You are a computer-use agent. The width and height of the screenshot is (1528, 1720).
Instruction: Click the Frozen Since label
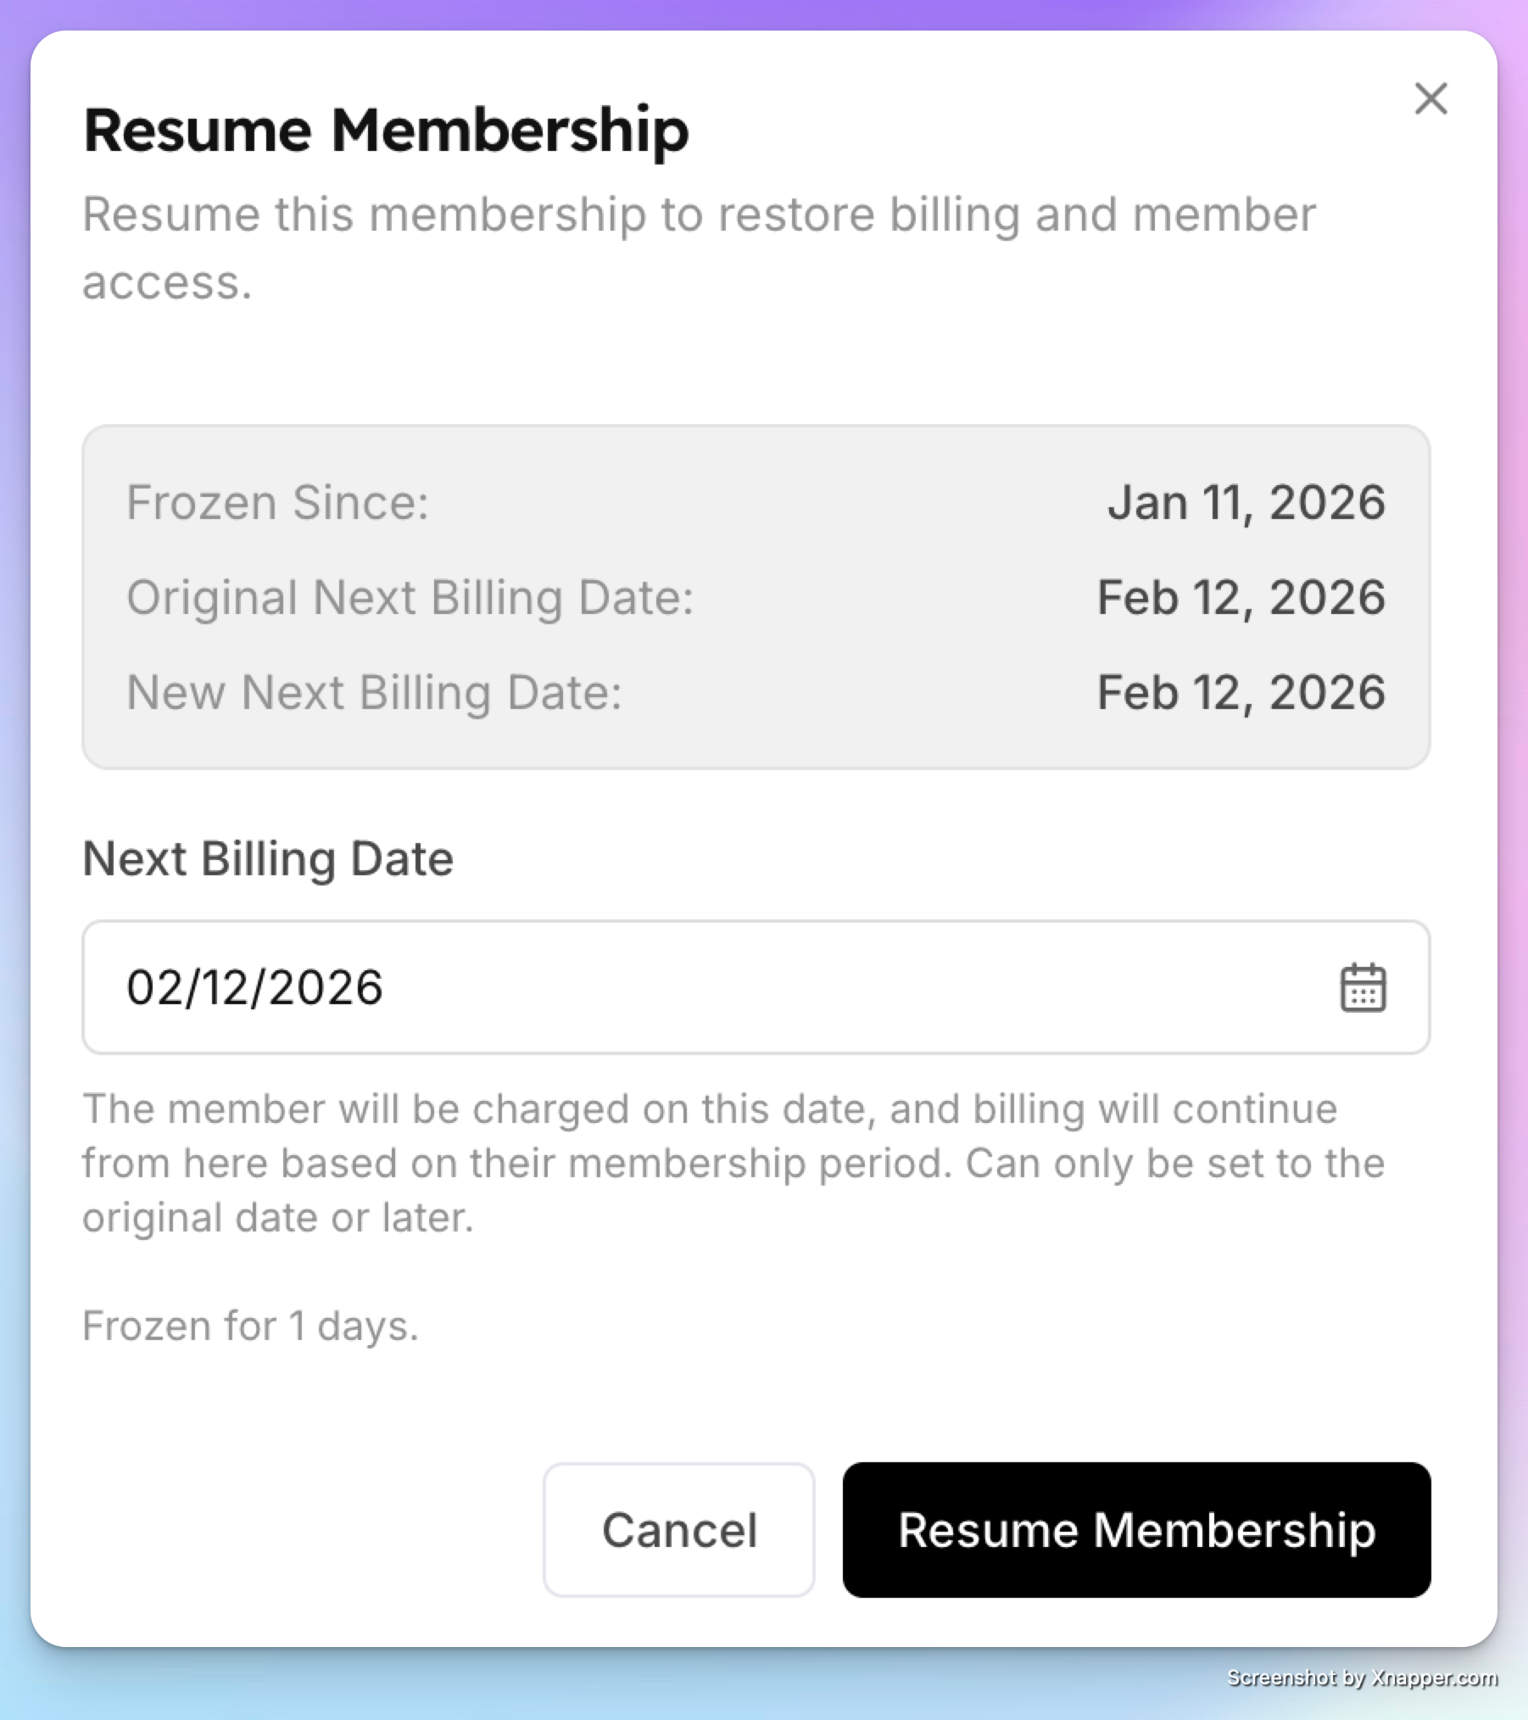(277, 503)
